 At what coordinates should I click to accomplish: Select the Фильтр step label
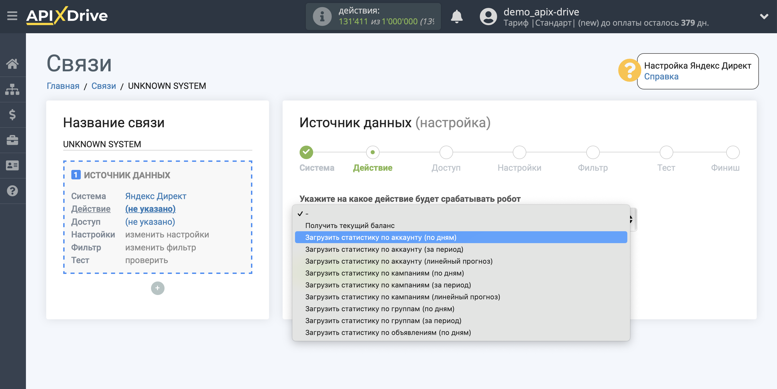coord(593,168)
